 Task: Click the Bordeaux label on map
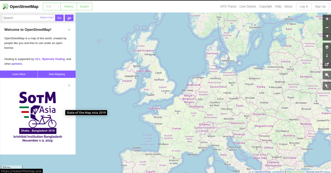tap(163, 144)
